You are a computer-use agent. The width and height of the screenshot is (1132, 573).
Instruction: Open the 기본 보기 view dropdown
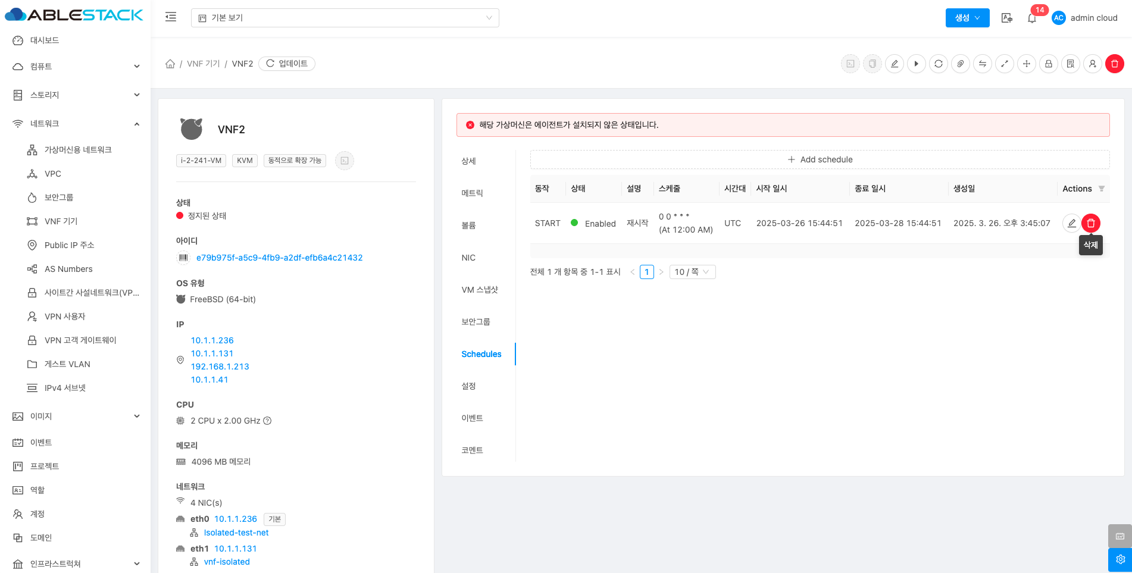pos(345,18)
